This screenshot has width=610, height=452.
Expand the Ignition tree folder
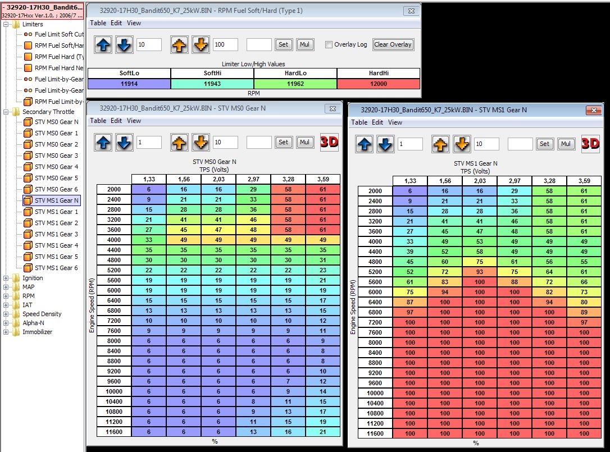[x=6, y=278]
